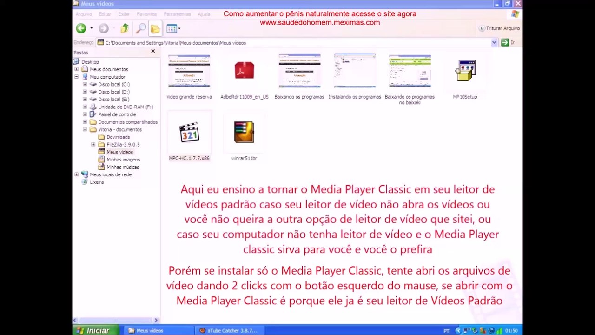This screenshot has width=595, height=335.
Task: Go back with the green Back arrow
Action: [81, 28]
